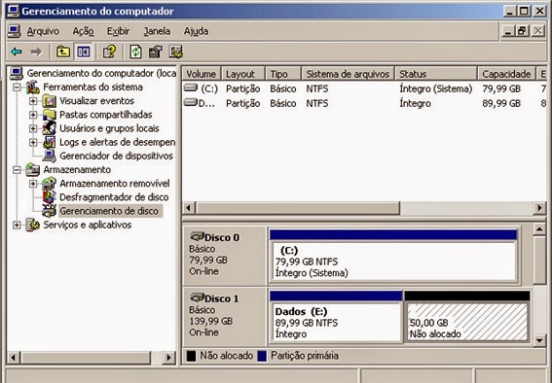Sort by the Capacidade column header
The width and height of the screenshot is (552, 383).
506,74
